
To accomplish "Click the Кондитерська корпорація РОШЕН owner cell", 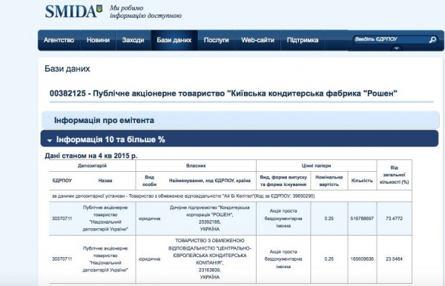I will tap(210, 219).
